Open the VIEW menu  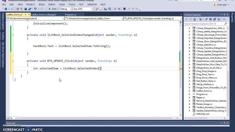pos(20,4)
